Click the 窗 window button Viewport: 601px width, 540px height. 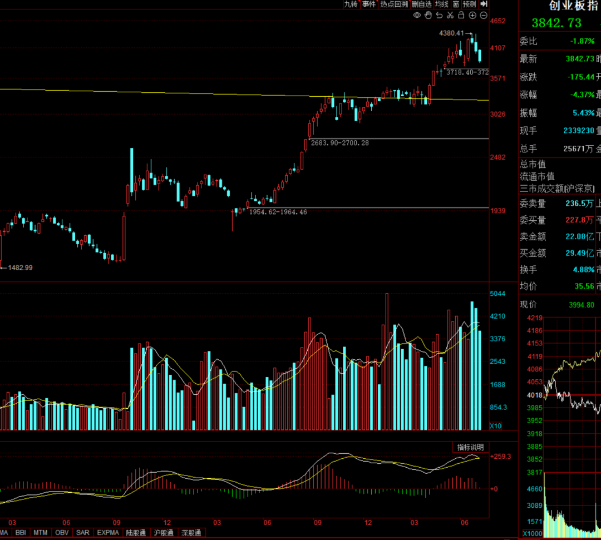pyautogui.click(x=456, y=4)
